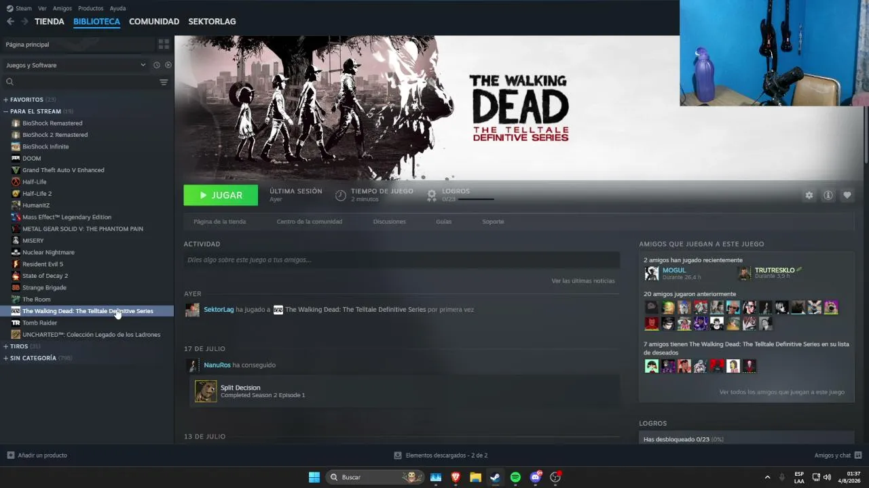Show hidden system tray icons

tap(767, 477)
